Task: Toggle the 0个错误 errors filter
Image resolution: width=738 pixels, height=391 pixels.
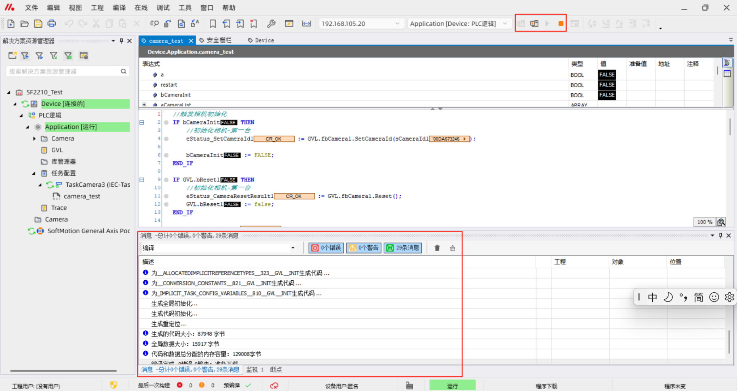Action: tap(327, 248)
